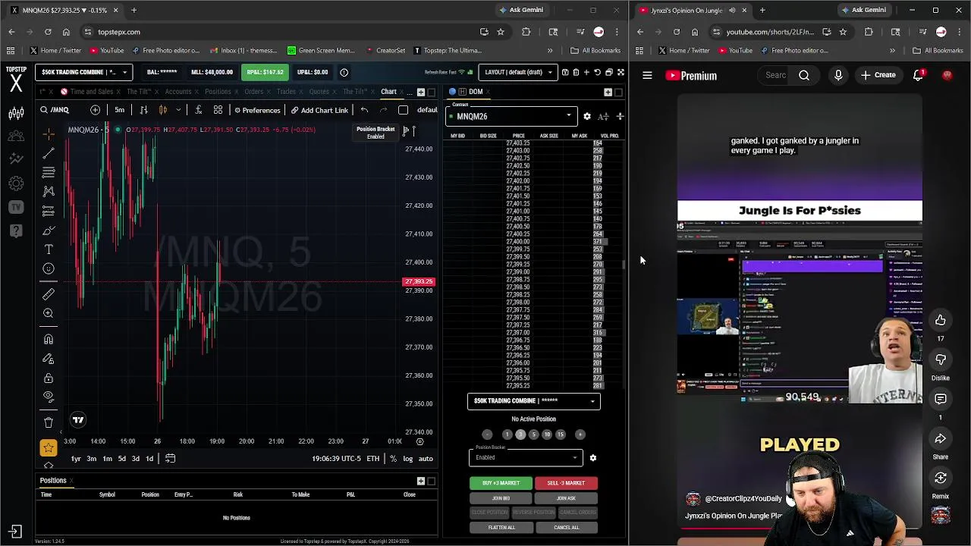Open the MNQM26 contract dropdown in DOM
The width and height of the screenshot is (971, 546).
pyautogui.click(x=510, y=116)
